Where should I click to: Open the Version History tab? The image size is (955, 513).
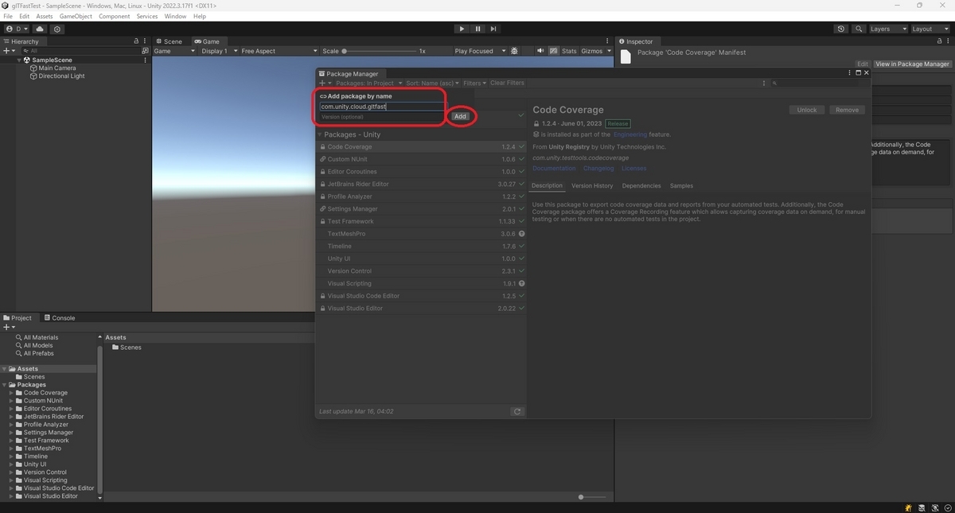pos(592,185)
